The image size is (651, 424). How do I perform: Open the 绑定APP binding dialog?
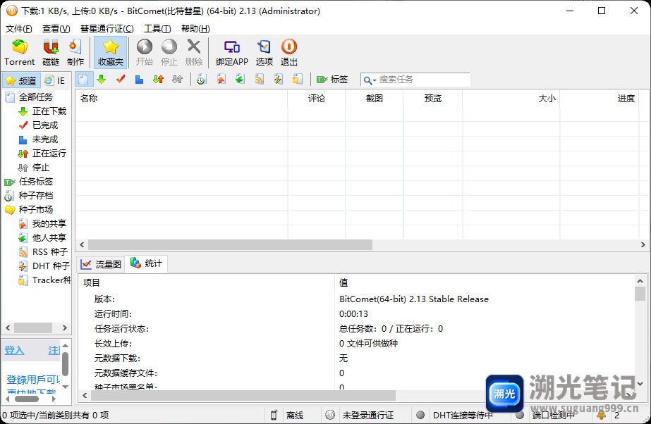[231, 52]
